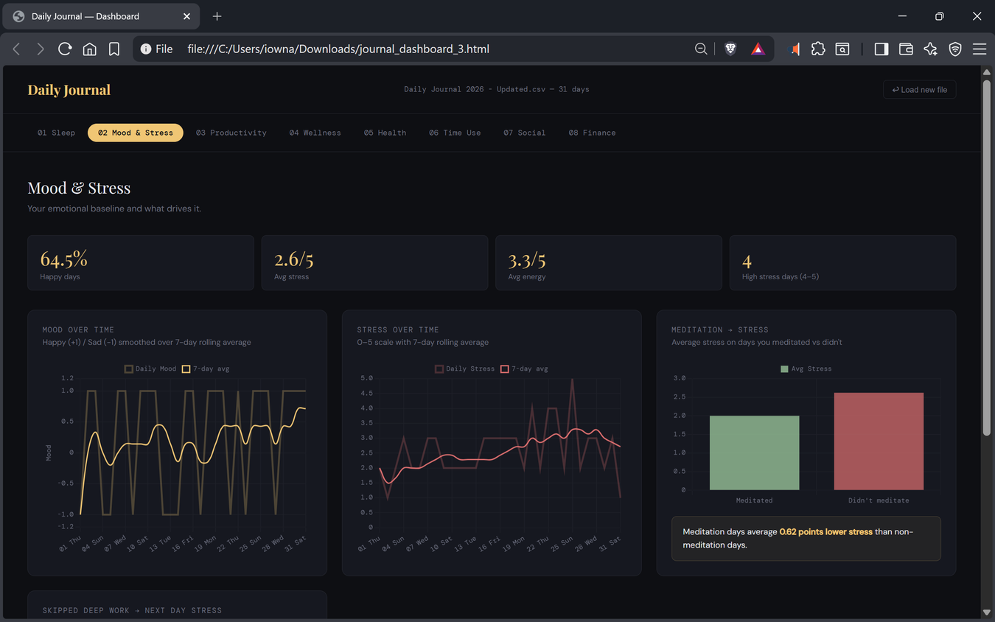Switch to the 03 Productivity tab
The height and width of the screenshot is (622, 995).
coord(231,133)
